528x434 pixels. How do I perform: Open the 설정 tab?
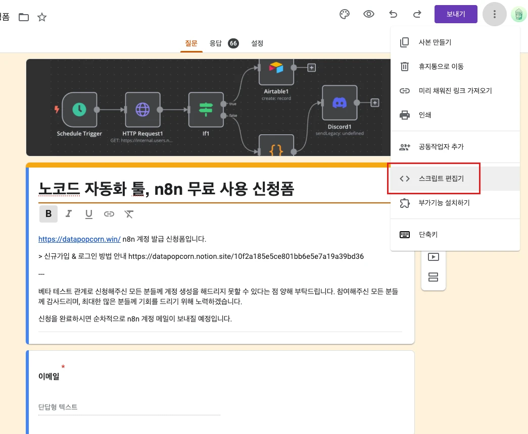click(257, 43)
